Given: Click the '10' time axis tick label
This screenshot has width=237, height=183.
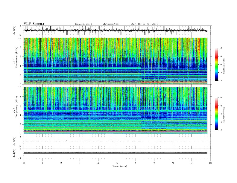Looking at the screenshot, I should 210,163.
